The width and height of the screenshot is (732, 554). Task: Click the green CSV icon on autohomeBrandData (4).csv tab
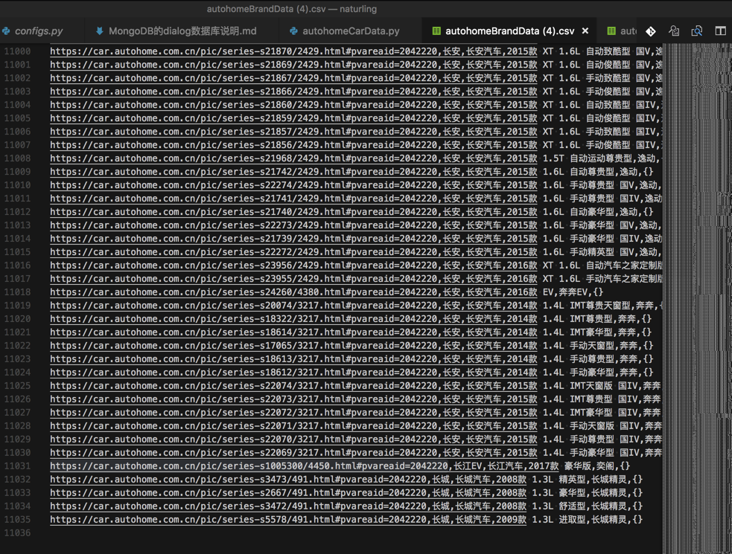pos(436,31)
